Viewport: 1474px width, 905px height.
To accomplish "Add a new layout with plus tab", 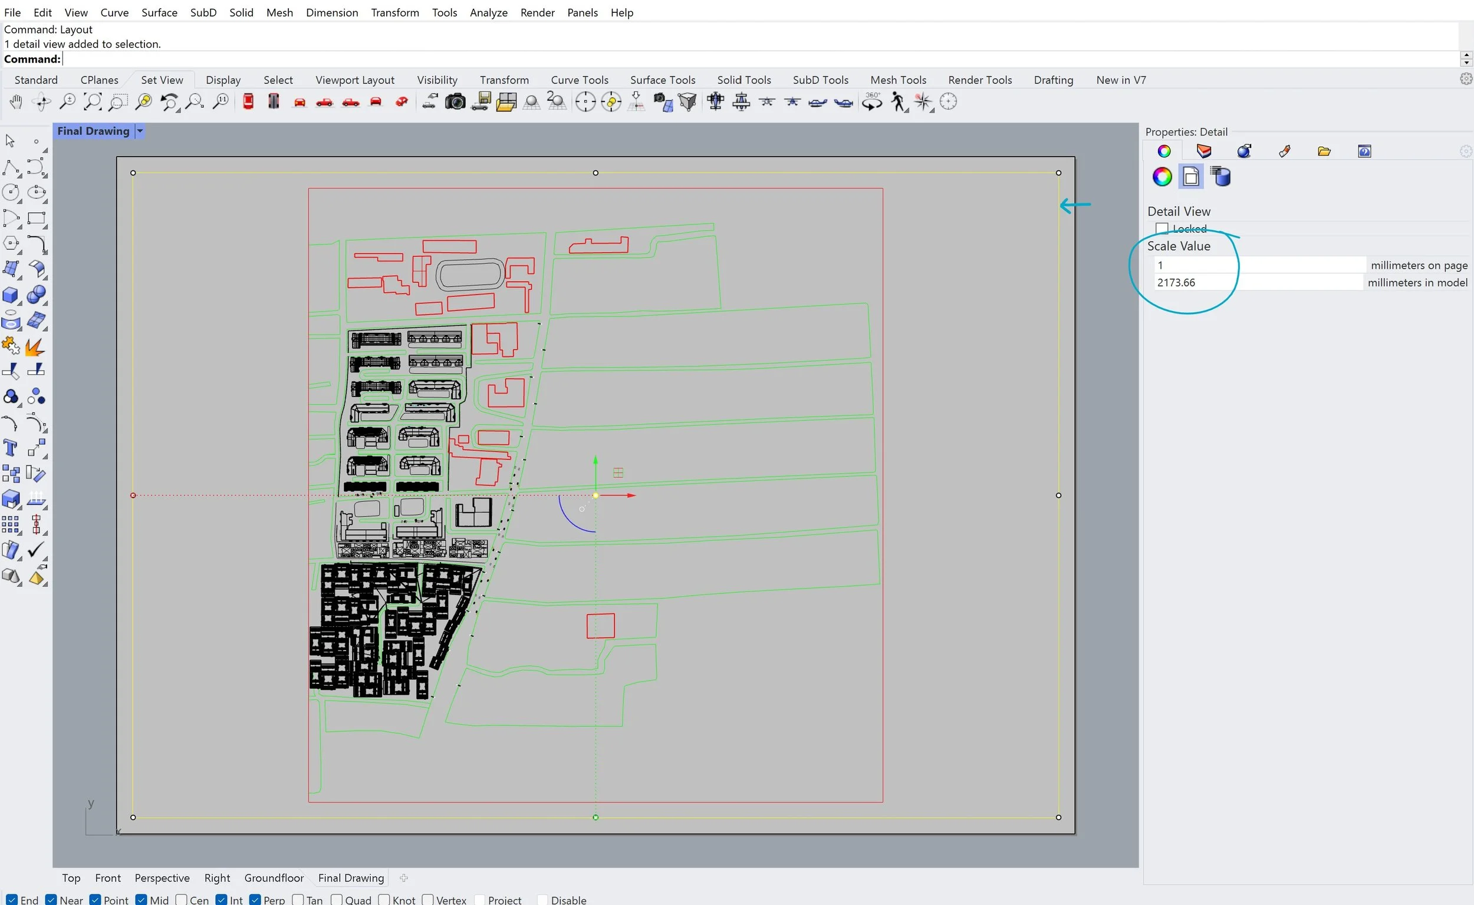I will (x=404, y=878).
